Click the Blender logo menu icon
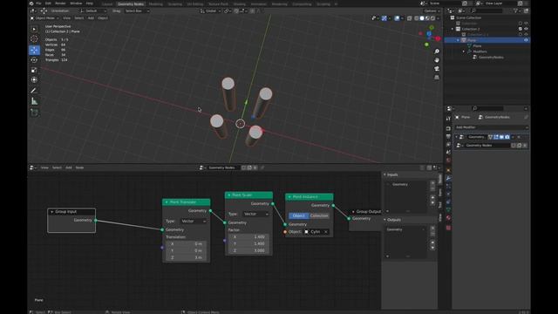The image size is (558, 314). click(x=31, y=3)
